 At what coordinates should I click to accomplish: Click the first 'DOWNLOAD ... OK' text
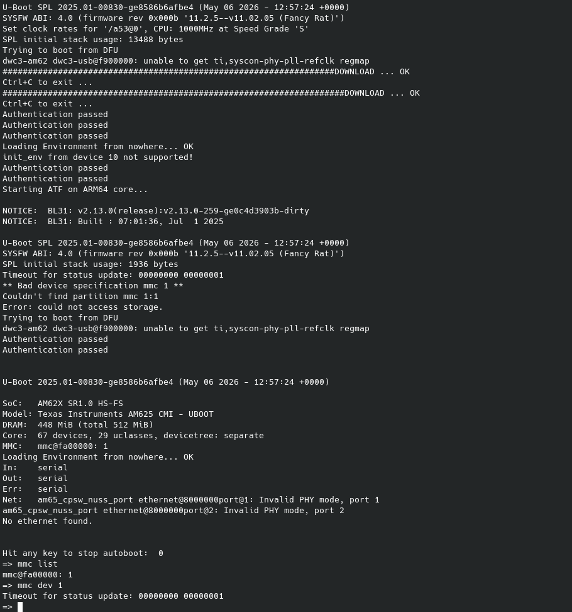[x=371, y=72]
